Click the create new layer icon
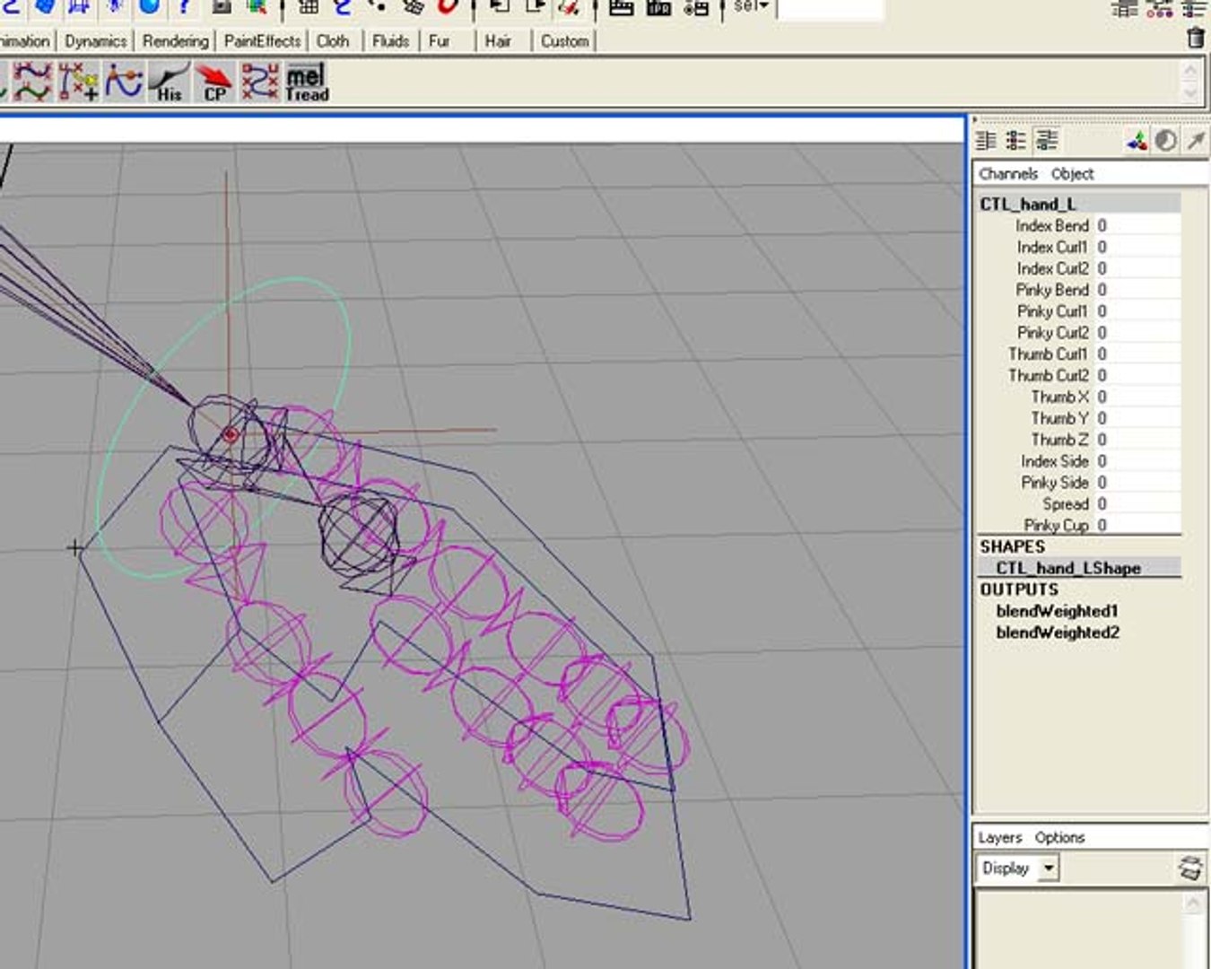Image resolution: width=1211 pixels, height=969 pixels. 1190,868
